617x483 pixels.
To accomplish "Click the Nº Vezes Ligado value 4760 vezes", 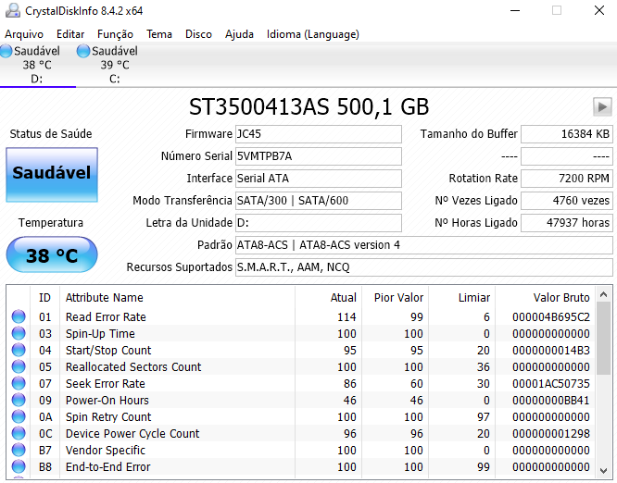I will coord(567,201).
